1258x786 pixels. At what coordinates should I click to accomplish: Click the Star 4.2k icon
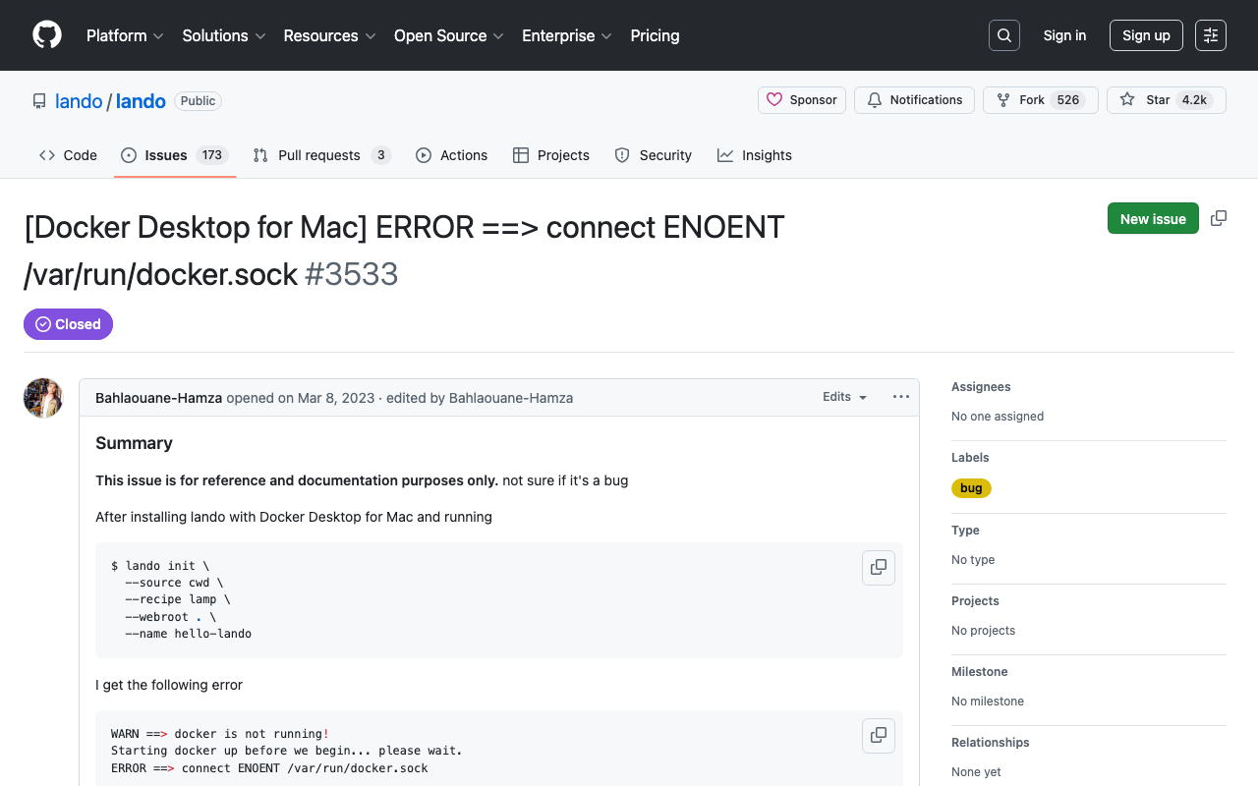[x=1127, y=99]
